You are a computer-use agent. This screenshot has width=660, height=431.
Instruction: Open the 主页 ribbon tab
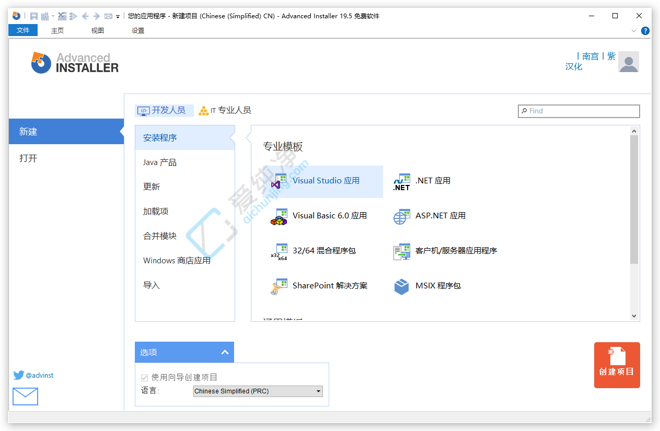tap(57, 31)
